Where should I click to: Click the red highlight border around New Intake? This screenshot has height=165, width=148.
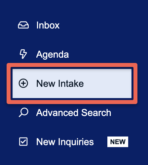pyautogui.click(x=72, y=65)
